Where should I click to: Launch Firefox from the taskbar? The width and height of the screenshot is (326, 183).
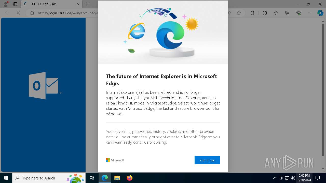click(129, 178)
